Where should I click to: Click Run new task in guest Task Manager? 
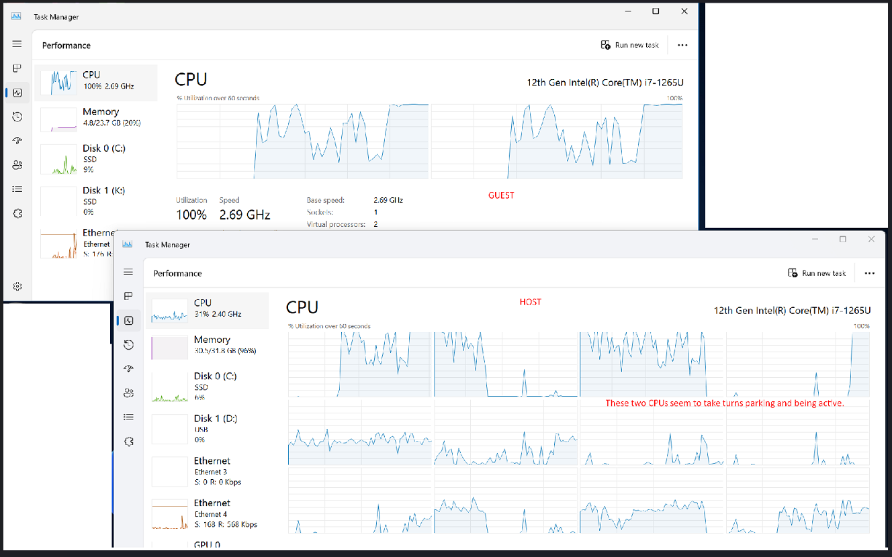tap(630, 45)
